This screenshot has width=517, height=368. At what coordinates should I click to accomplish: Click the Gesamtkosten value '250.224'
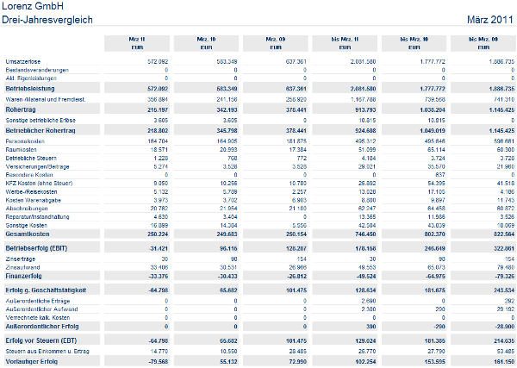(158, 234)
